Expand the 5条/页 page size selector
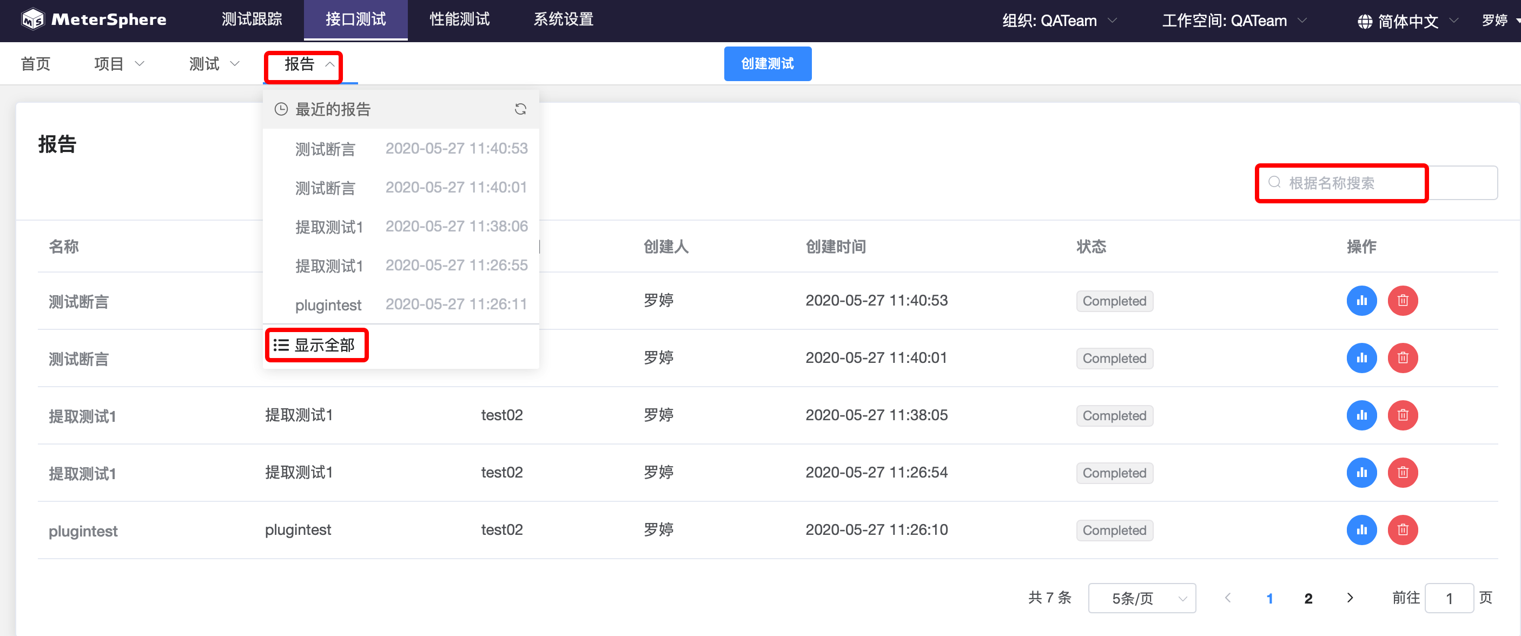This screenshot has height=636, width=1521. point(1141,598)
